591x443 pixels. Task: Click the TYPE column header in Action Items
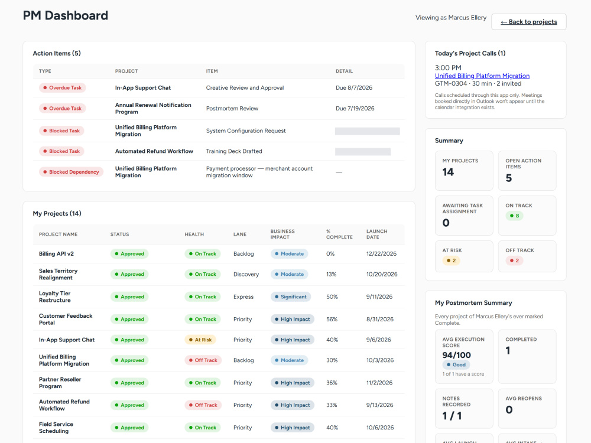click(x=45, y=71)
